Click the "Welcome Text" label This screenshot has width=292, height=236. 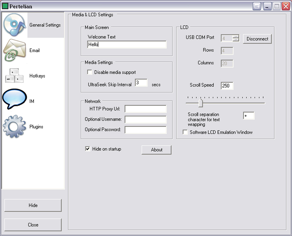(102, 37)
